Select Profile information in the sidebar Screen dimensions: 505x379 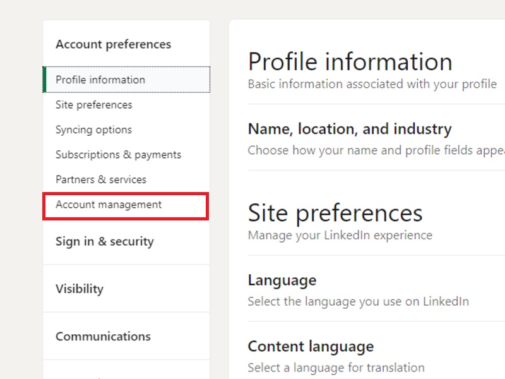100,80
